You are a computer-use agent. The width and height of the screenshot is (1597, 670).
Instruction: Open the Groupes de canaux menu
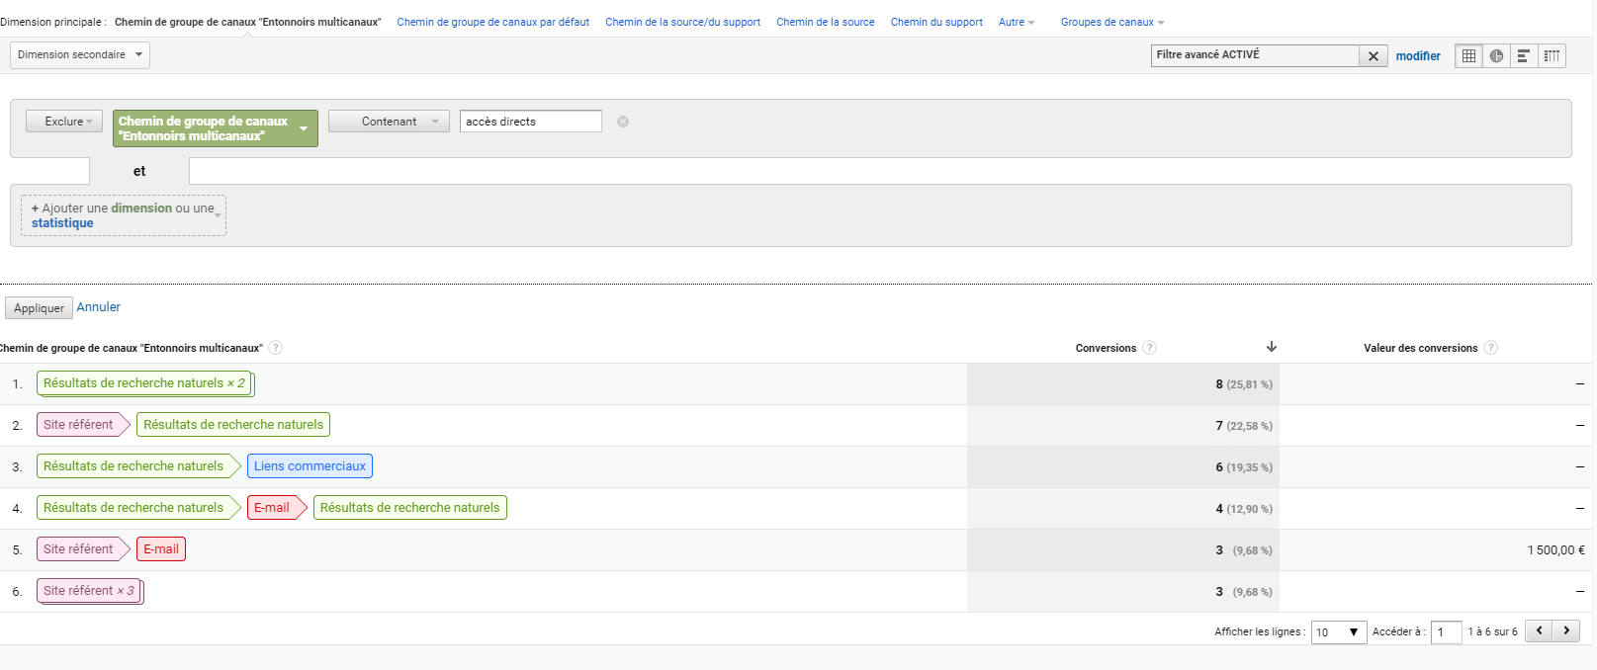[x=1111, y=22]
